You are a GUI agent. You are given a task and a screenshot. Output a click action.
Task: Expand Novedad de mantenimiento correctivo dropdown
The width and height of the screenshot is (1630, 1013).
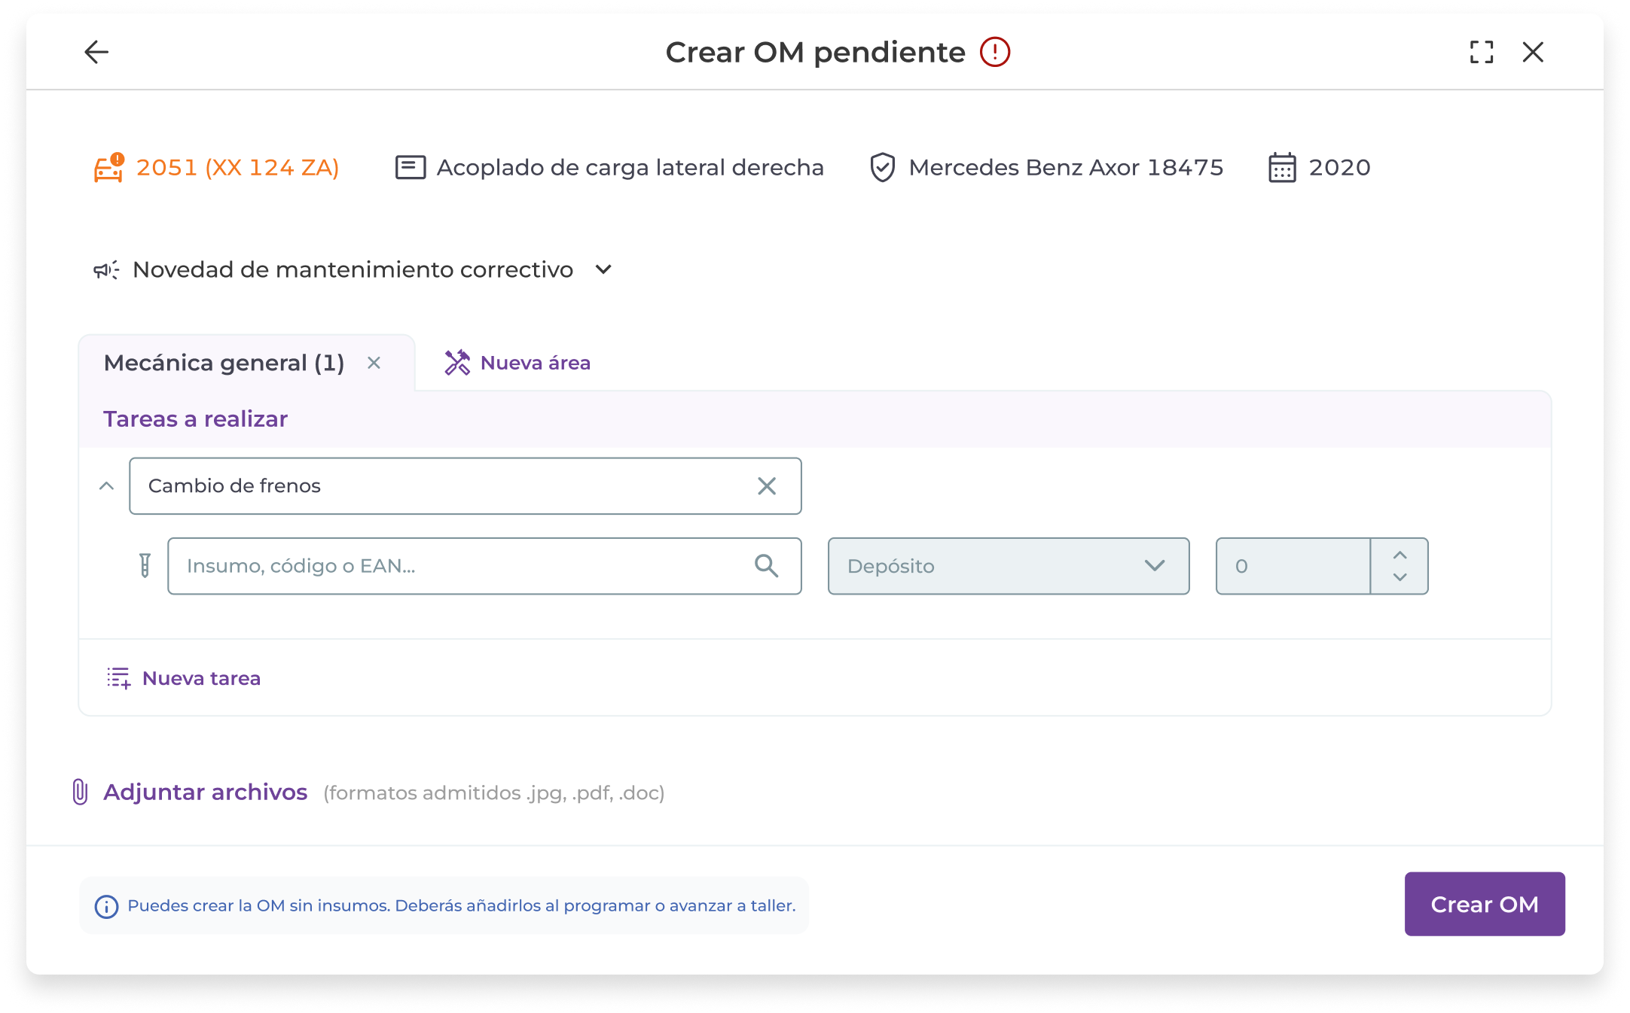coord(603,269)
